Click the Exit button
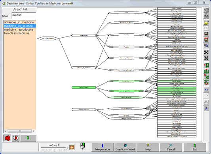The width and height of the screenshot is (211, 154). (x=195, y=147)
